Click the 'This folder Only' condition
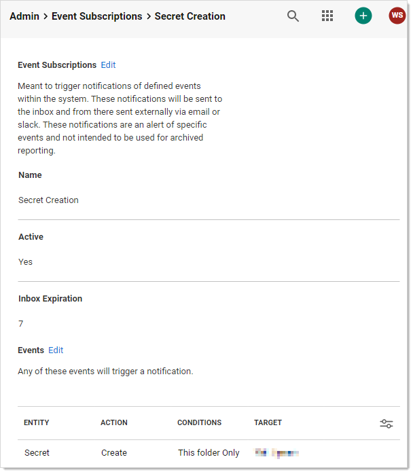 tap(209, 453)
